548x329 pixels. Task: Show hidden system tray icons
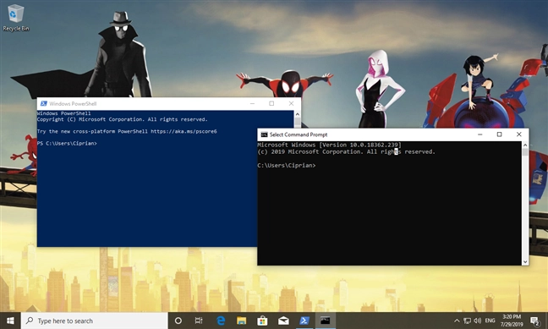tap(457, 321)
